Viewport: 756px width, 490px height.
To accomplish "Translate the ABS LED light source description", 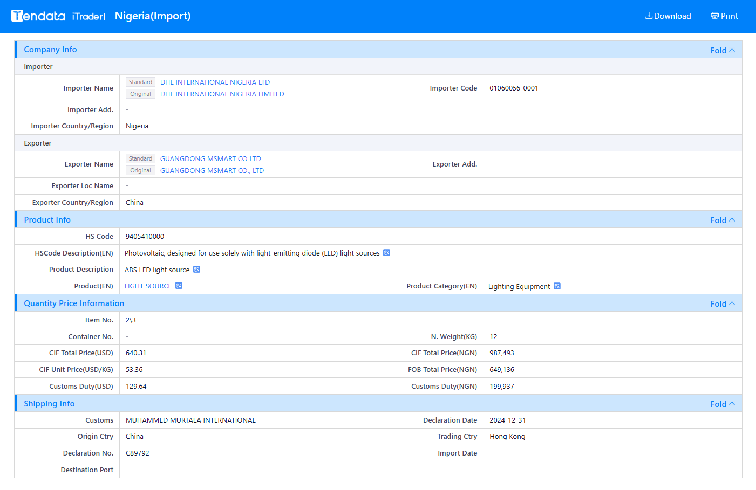I will (196, 270).
